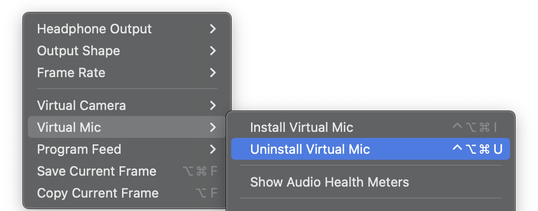Click Save Current Frame
Screen dimensions: 538x211
pyautogui.click(x=97, y=171)
